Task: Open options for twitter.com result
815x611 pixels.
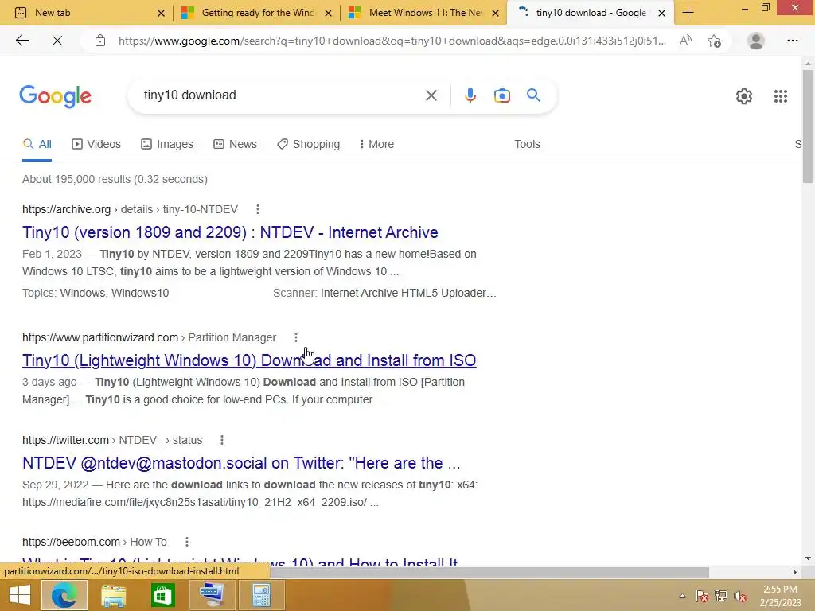Action: [222, 440]
